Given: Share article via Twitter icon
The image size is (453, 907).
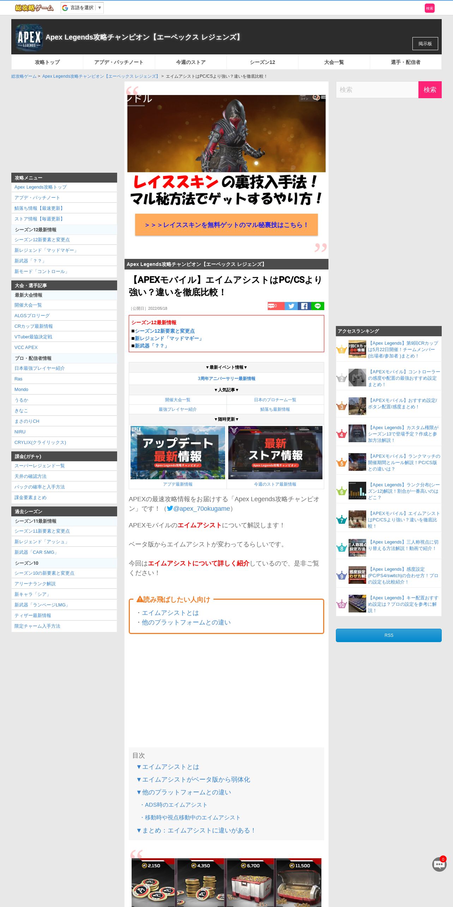Looking at the screenshot, I should (291, 306).
